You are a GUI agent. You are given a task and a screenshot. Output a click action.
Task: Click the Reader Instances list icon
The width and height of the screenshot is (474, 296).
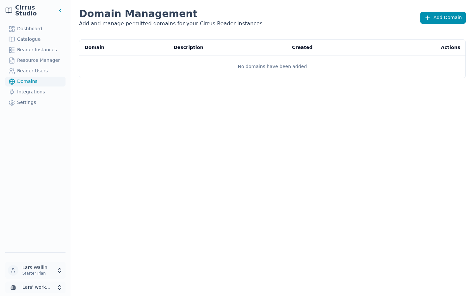12,50
